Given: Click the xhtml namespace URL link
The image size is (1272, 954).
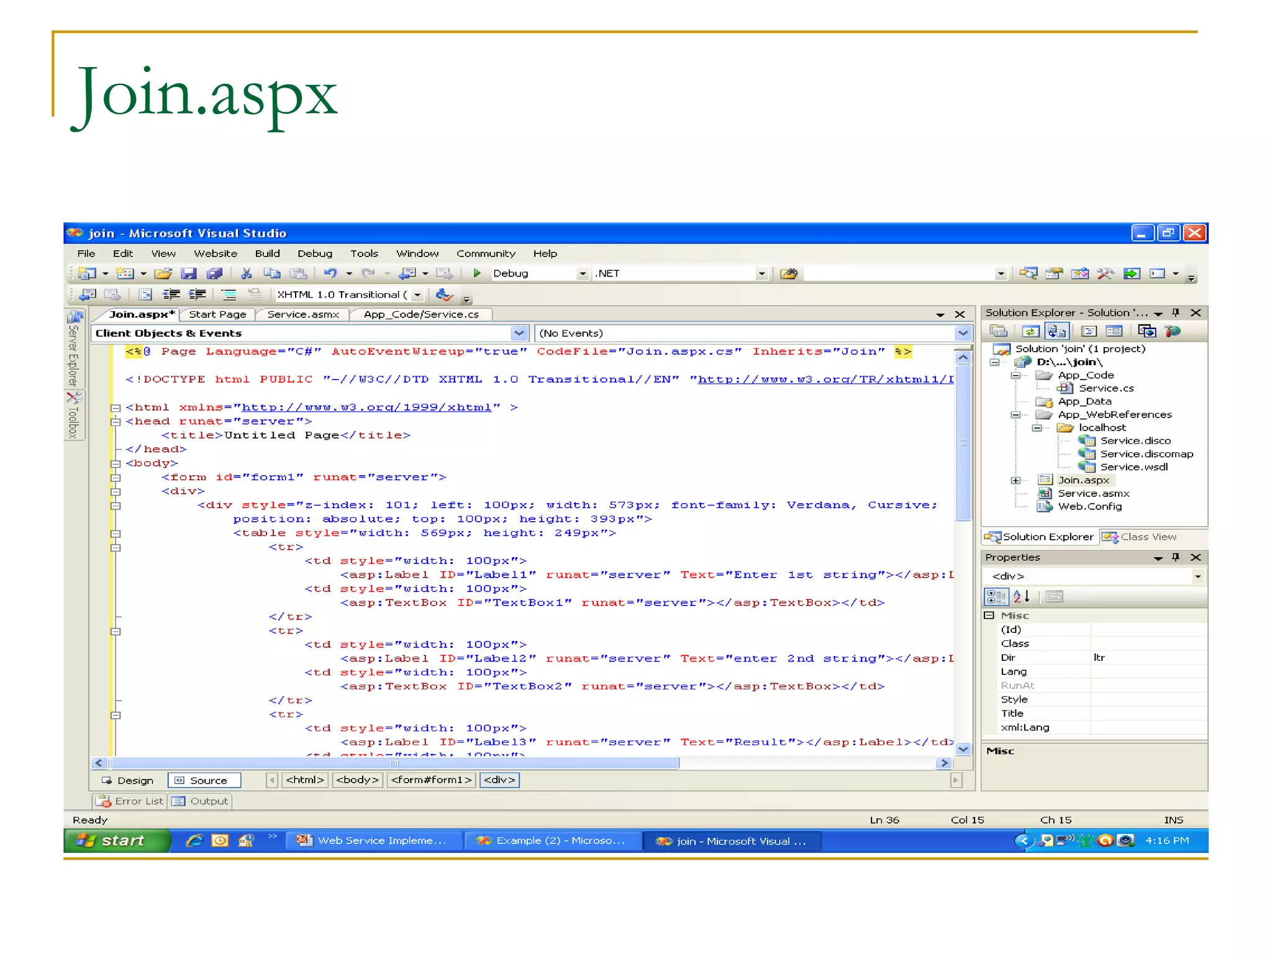Looking at the screenshot, I should click(x=366, y=407).
